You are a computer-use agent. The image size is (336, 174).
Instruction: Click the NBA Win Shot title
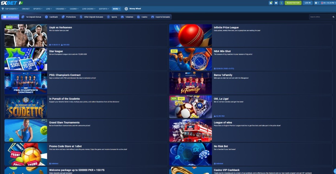coord(222,51)
